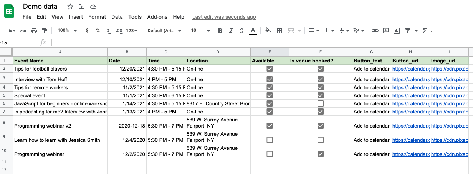Format as percent

pos(98,31)
